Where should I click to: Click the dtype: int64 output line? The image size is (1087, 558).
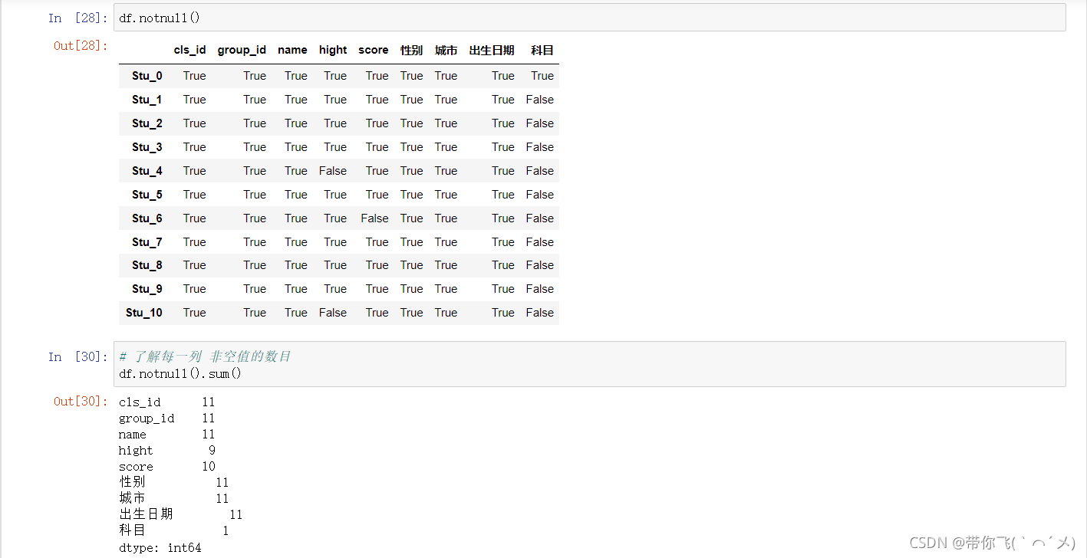pos(160,547)
